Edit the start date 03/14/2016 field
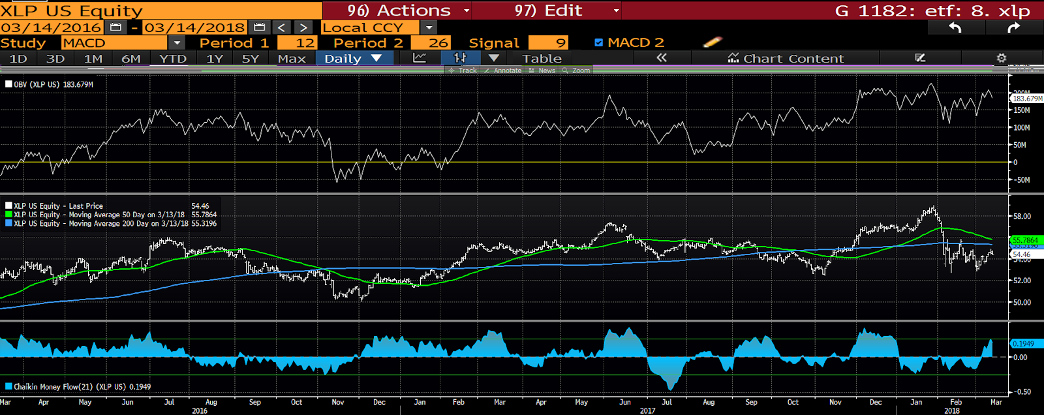 [x=52, y=27]
